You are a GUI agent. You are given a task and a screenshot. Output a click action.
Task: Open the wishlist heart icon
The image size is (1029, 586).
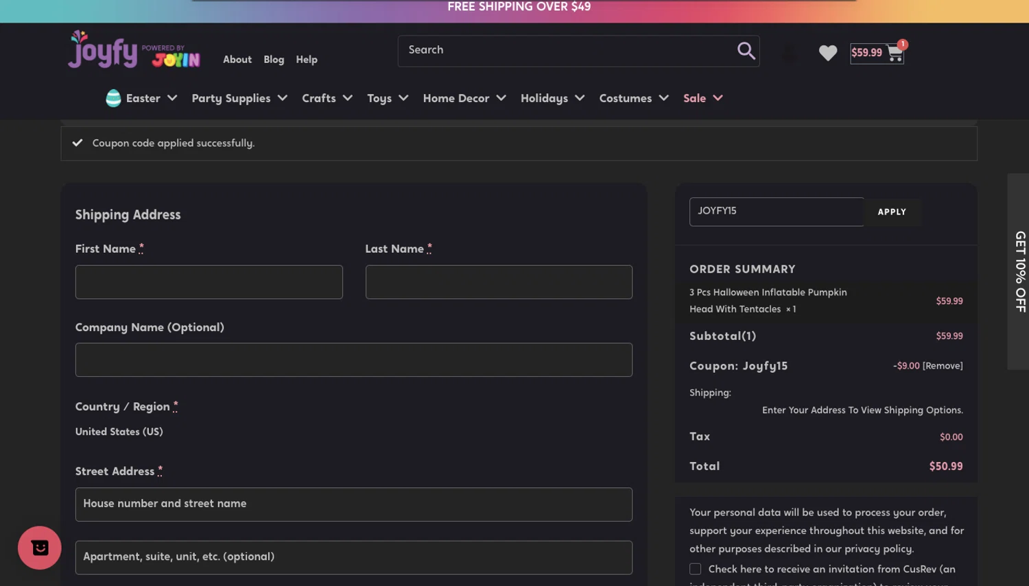(x=827, y=53)
